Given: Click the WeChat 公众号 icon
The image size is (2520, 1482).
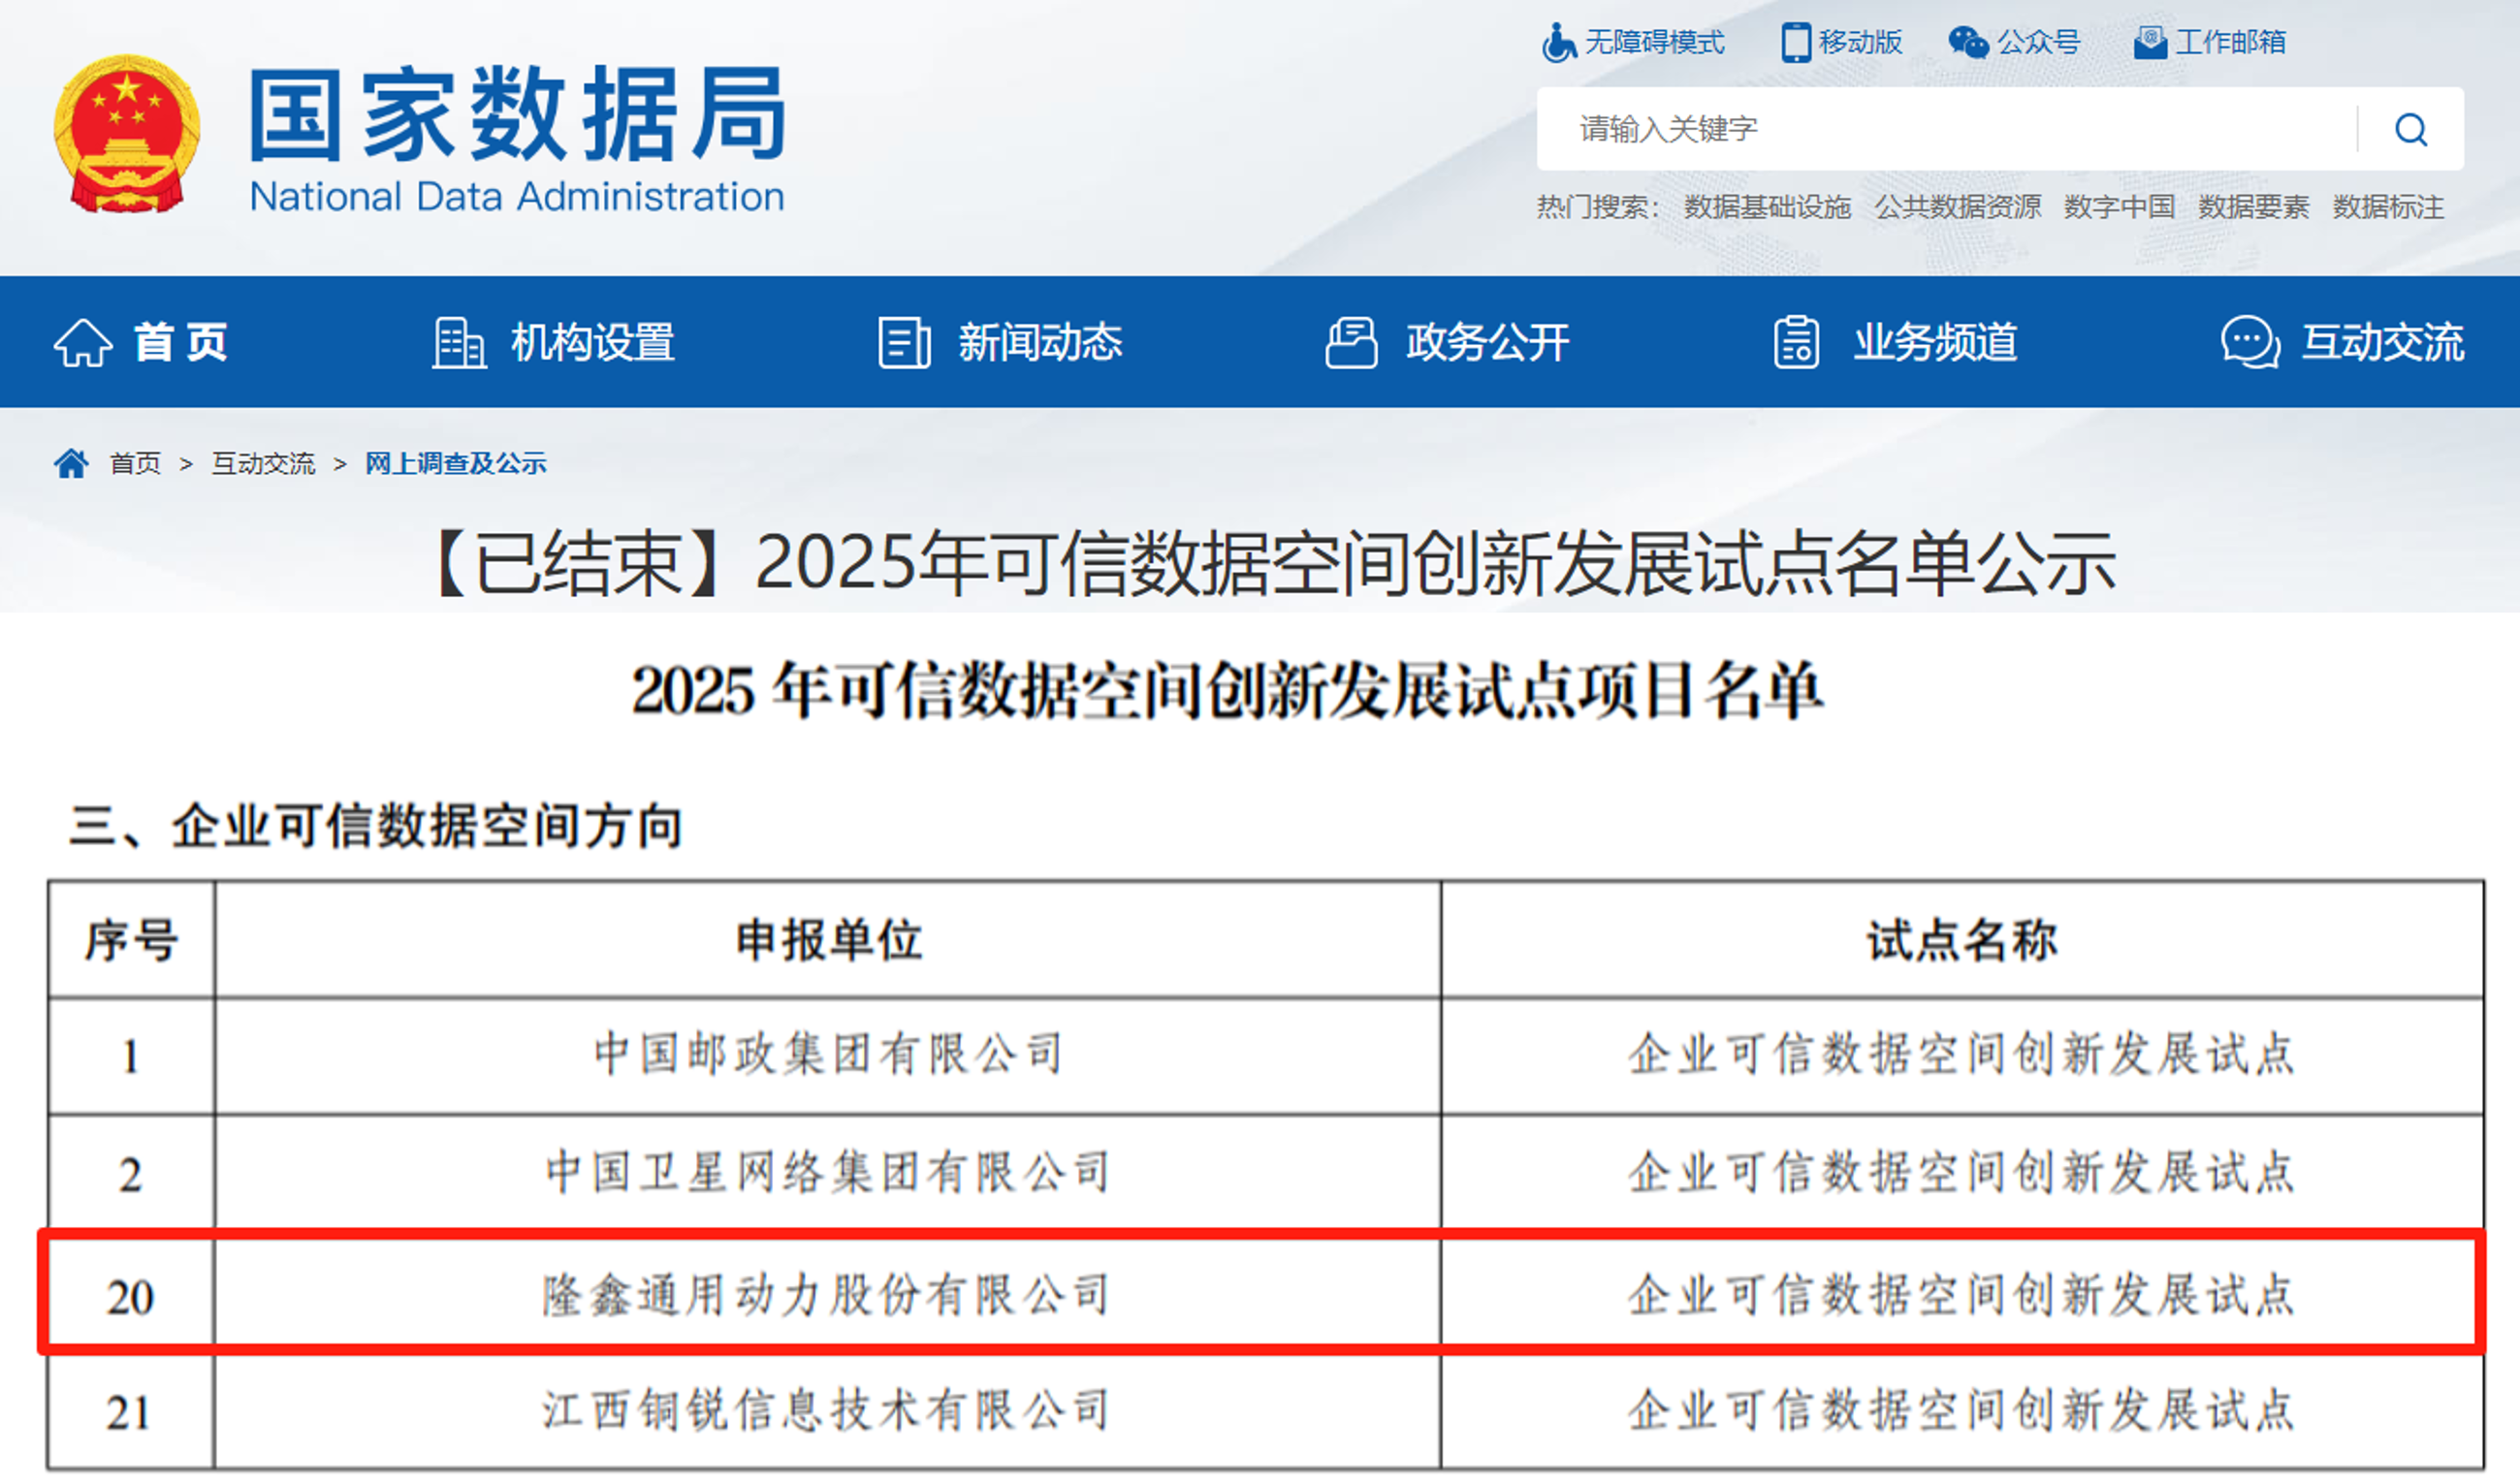Looking at the screenshot, I should (1968, 42).
